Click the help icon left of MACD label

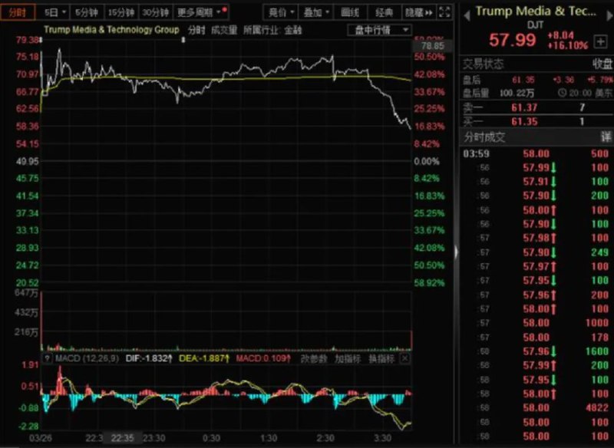pos(47,358)
